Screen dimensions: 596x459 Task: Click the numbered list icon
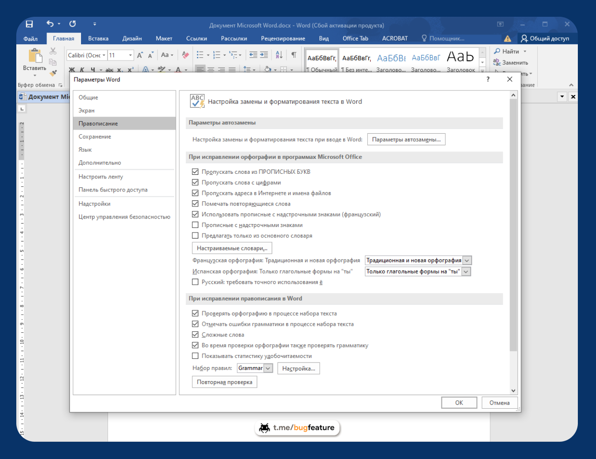pos(217,55)
